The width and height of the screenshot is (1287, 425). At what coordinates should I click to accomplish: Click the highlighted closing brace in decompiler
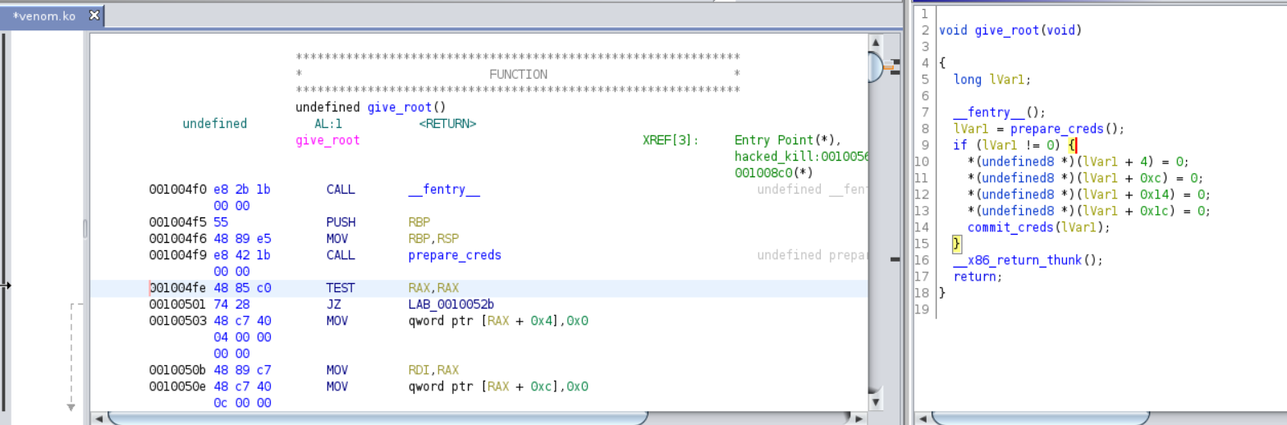coord(956,244)
